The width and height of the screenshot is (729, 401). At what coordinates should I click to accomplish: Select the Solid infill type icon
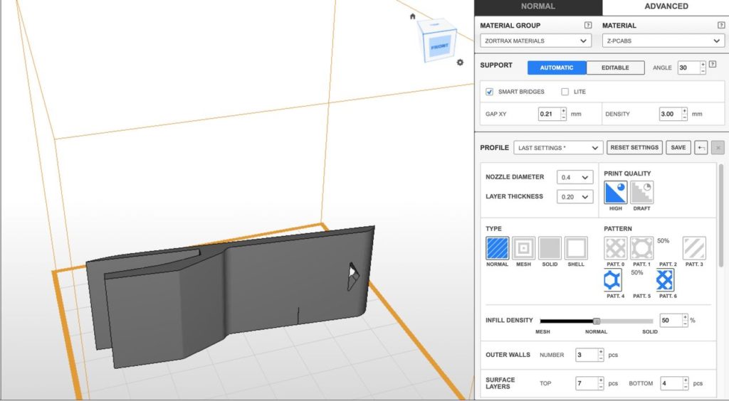click(x=550, y=248)
